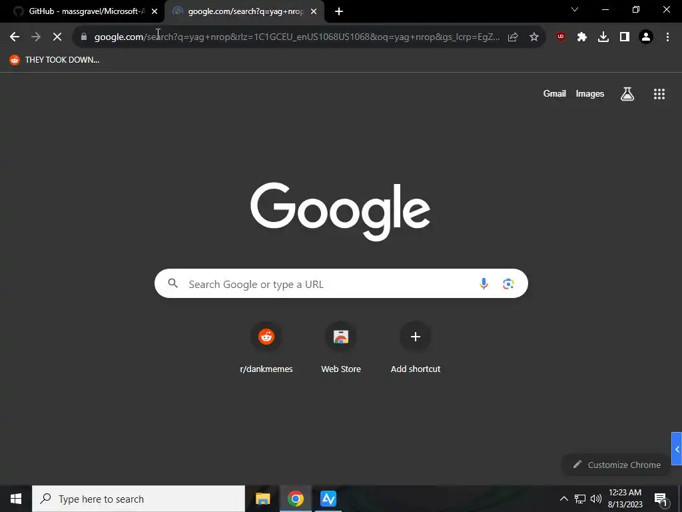The image size is (682, 512).
Task: Open uBlock Origin extension icon
Action: coord(561,37)
